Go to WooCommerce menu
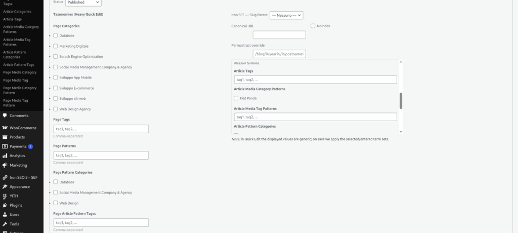 (23, 128)
